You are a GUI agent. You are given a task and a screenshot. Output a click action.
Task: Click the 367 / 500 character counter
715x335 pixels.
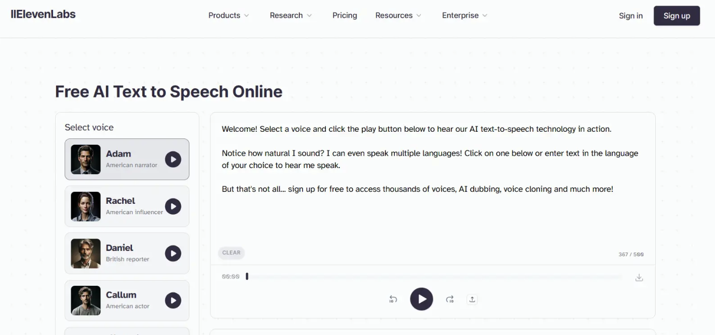[631, 255]
